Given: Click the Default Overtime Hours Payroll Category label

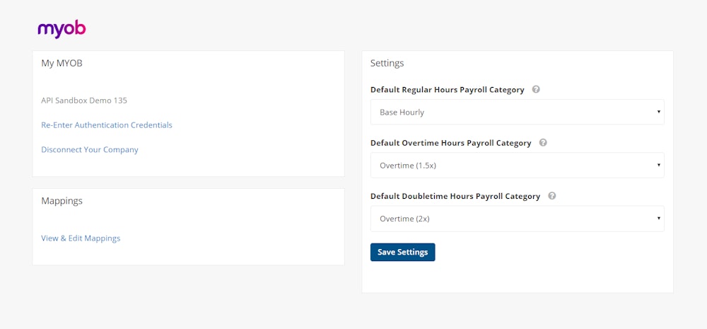Looking at the screenshot, I should (x=451, y=143).
